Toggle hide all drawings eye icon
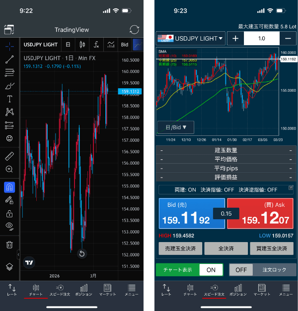Viewport: 298px width, 311px height. 9,227
